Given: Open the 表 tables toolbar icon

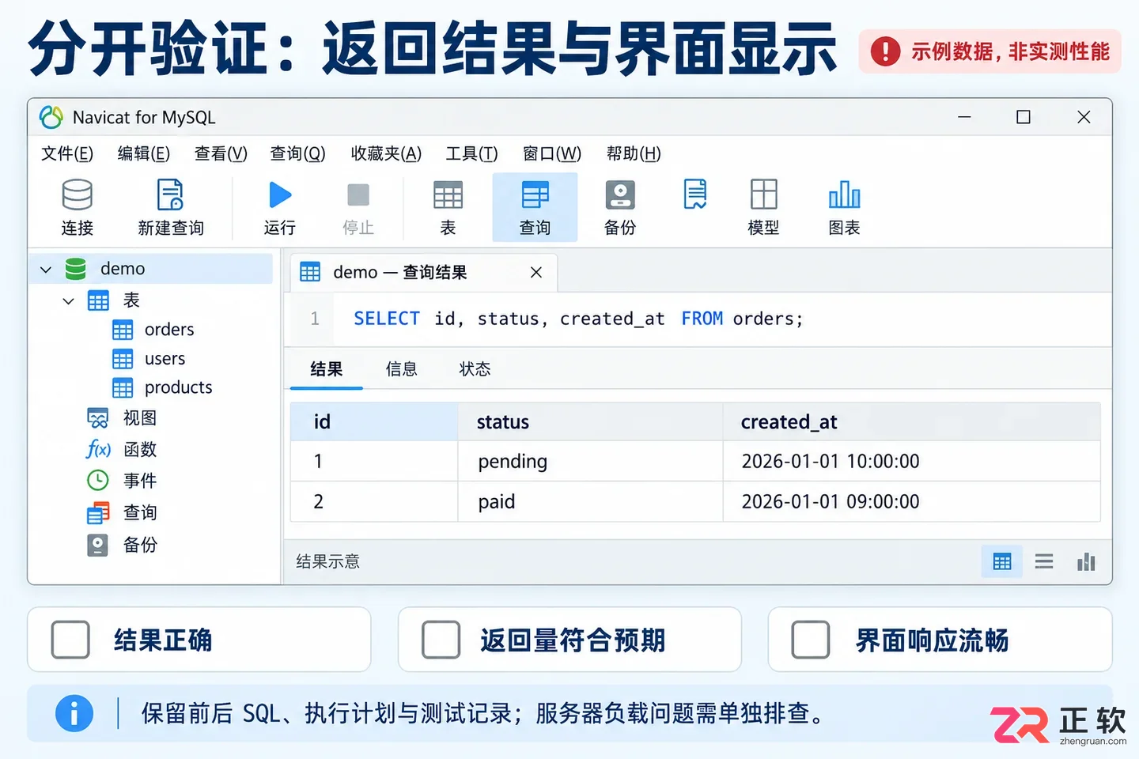Looking at the screenshot, I should [448, 207].
